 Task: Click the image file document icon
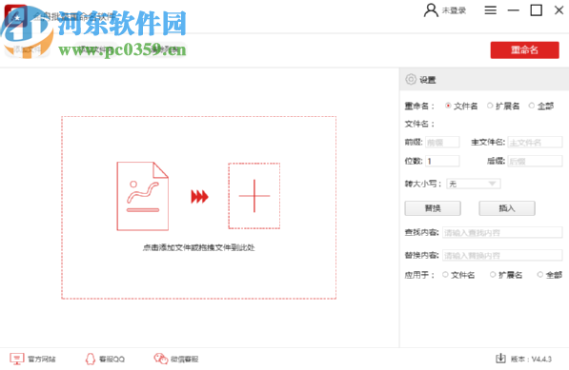coord(142,196)
